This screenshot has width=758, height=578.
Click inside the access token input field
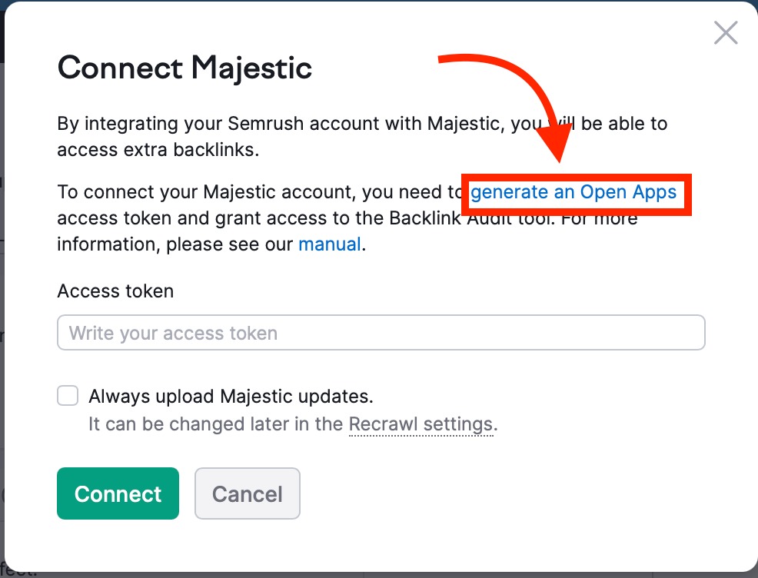click(x=381, y=332)
